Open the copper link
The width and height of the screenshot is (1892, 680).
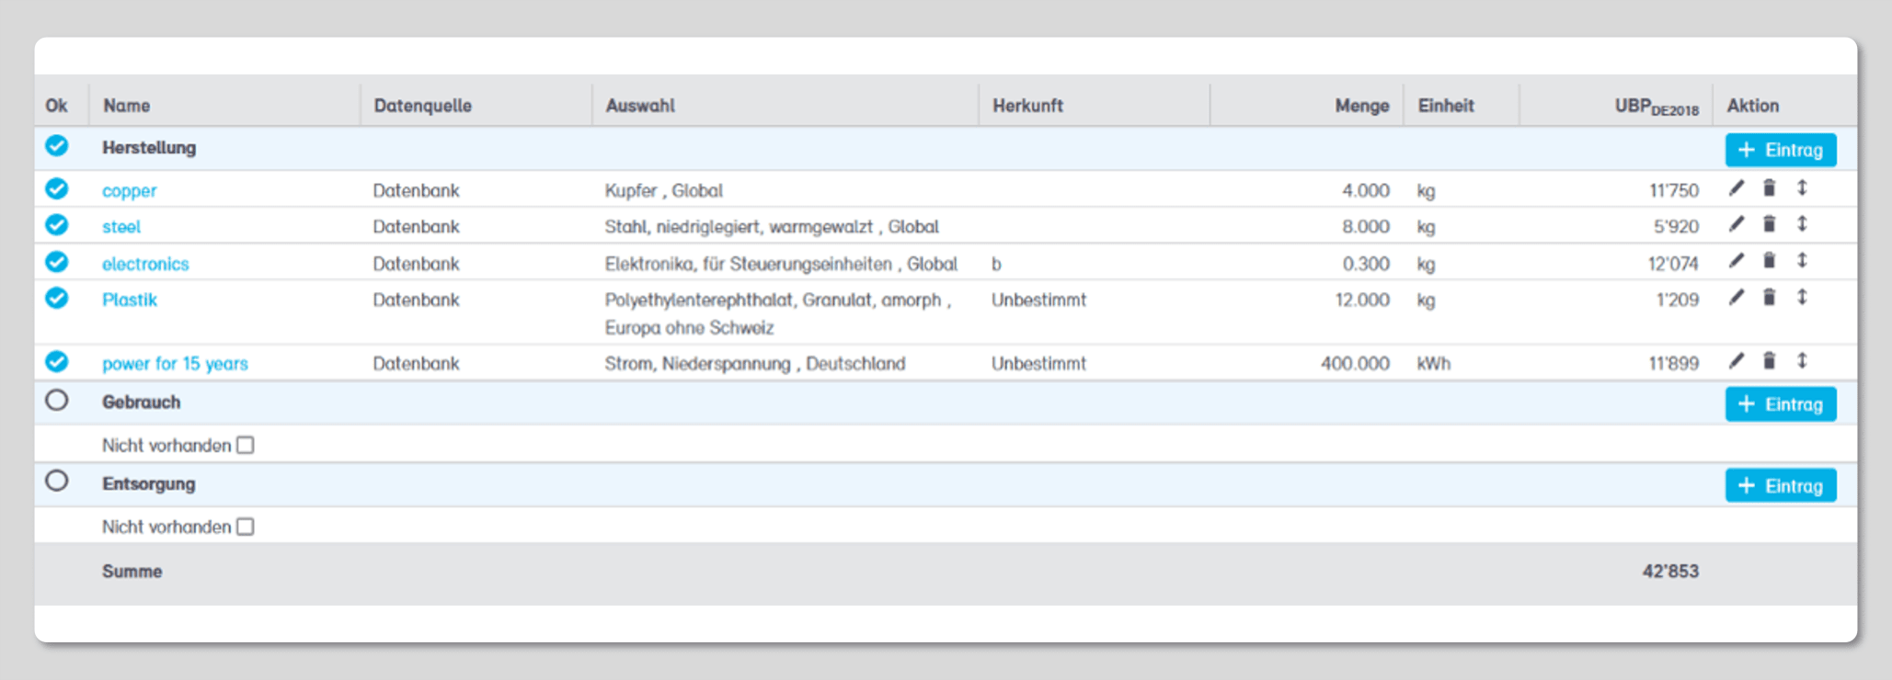[x=129, y=191]
